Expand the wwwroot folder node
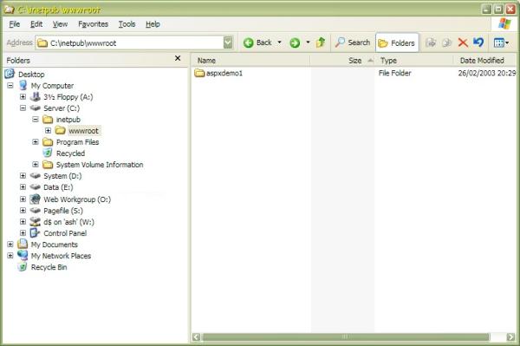 pos(48,131)
